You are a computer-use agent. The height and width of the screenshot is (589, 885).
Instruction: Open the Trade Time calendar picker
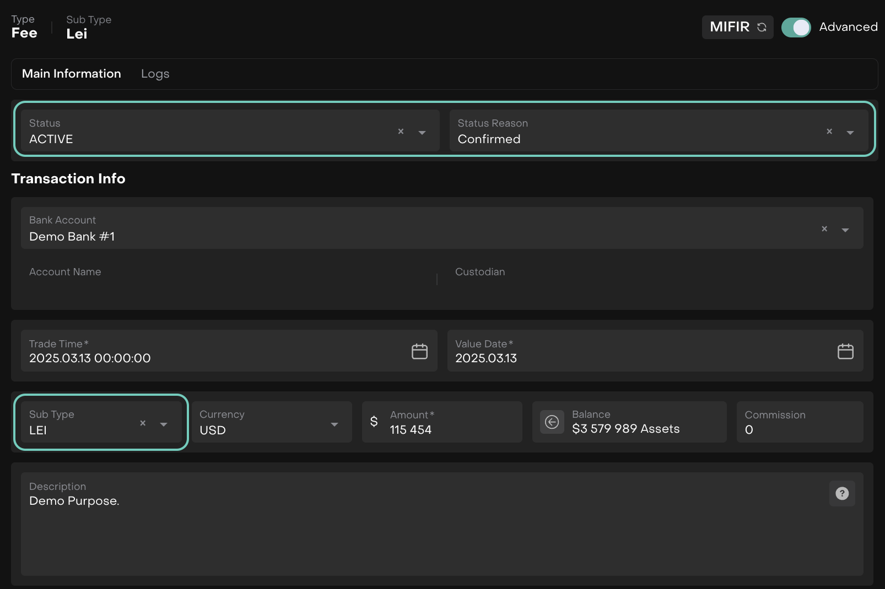(x=419, y=351)
